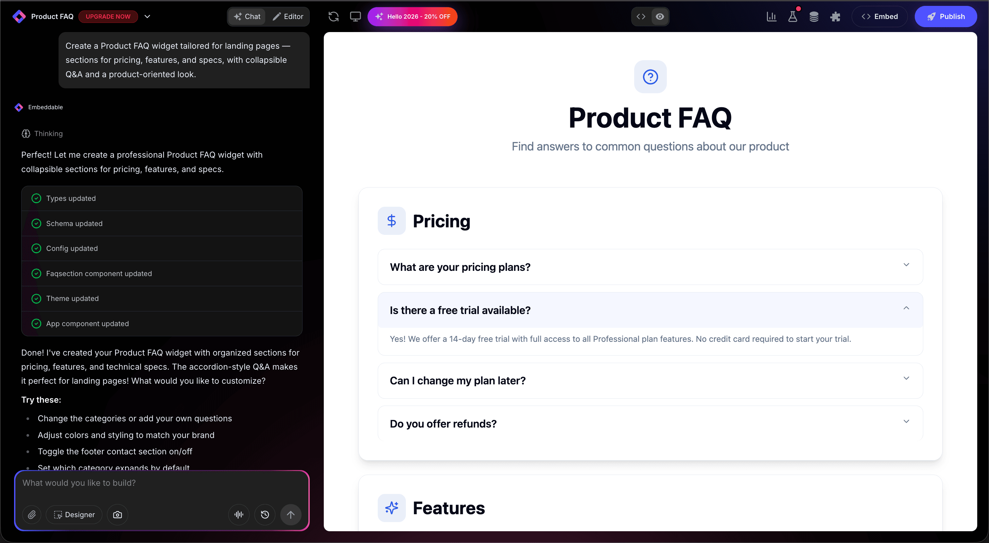This screenshot has height=543, width=989.
Task: Open the database panel icon
Action: pyautogui.click(x=814, y=16)
